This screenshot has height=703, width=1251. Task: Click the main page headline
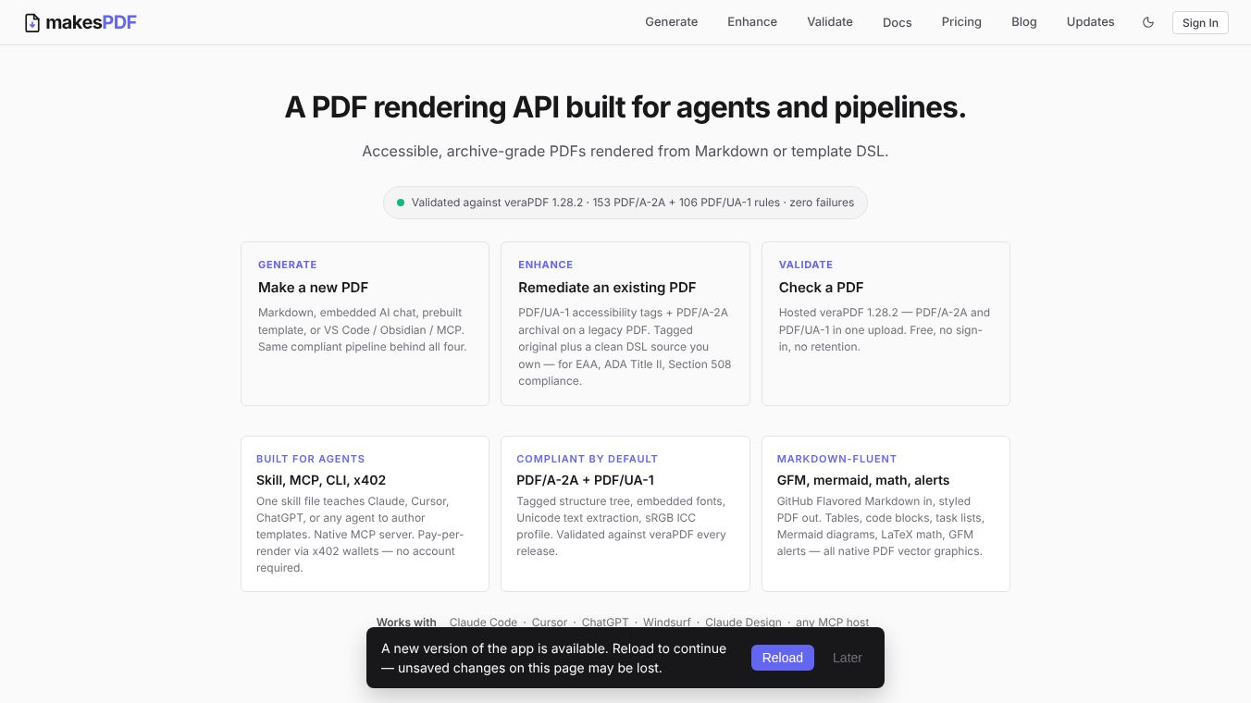[625, 107]
